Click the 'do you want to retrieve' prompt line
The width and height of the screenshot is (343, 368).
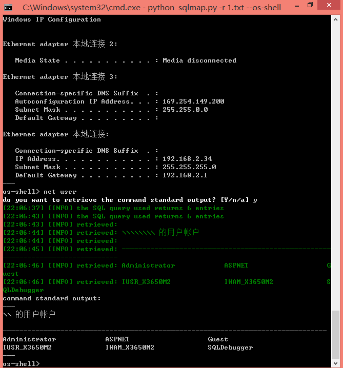(x=130, y=200)
